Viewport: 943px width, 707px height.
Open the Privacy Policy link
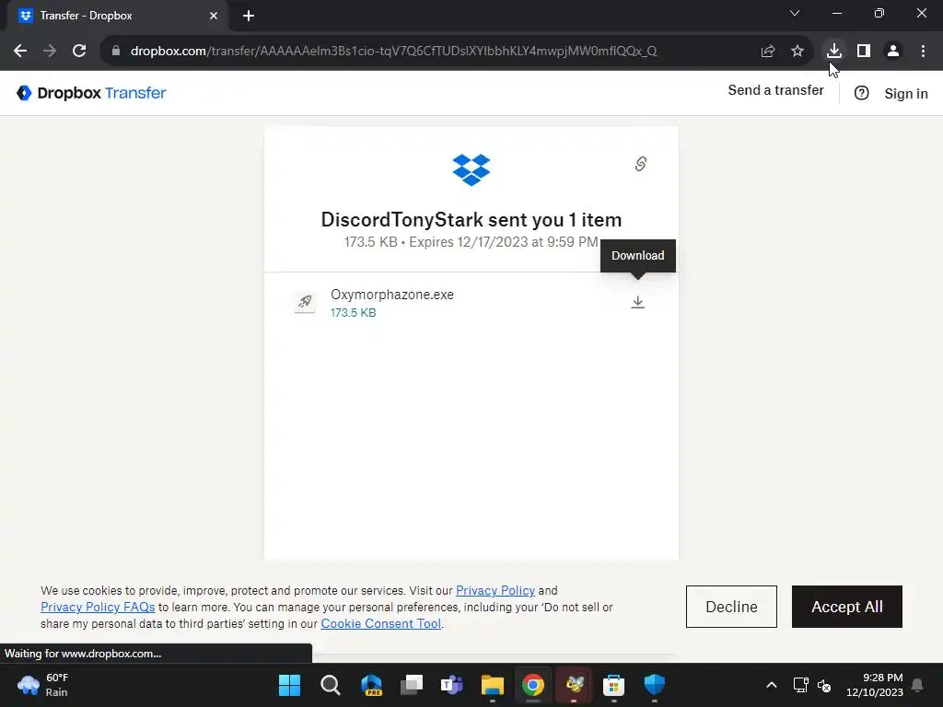(x=495, y=590)
